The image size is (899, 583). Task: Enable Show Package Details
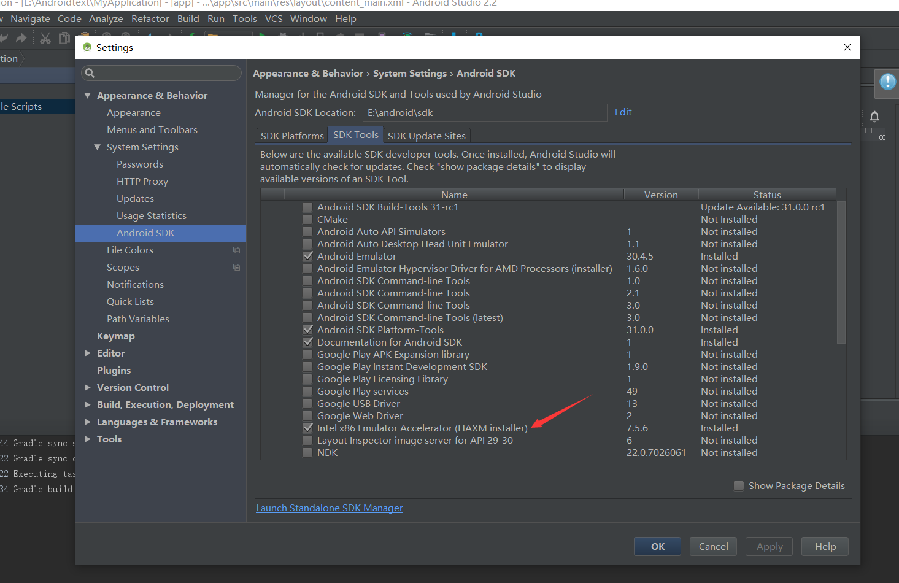pos(739,486)
